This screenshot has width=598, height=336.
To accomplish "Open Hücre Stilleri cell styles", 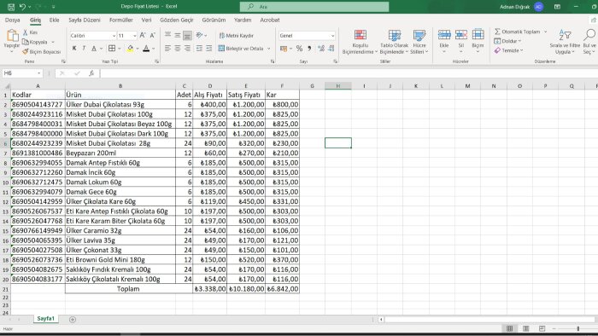I will [x=419, y=42].
